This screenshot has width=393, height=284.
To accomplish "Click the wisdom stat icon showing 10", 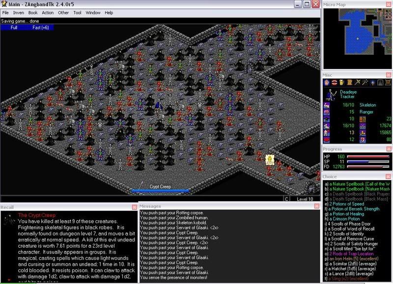I will pyautogui.click(x=327, y=119).
